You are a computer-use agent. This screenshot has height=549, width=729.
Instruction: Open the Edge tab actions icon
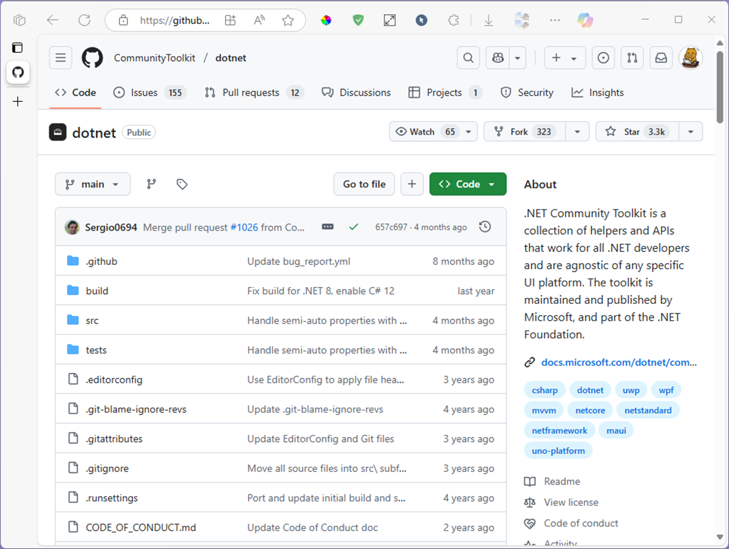20,20
